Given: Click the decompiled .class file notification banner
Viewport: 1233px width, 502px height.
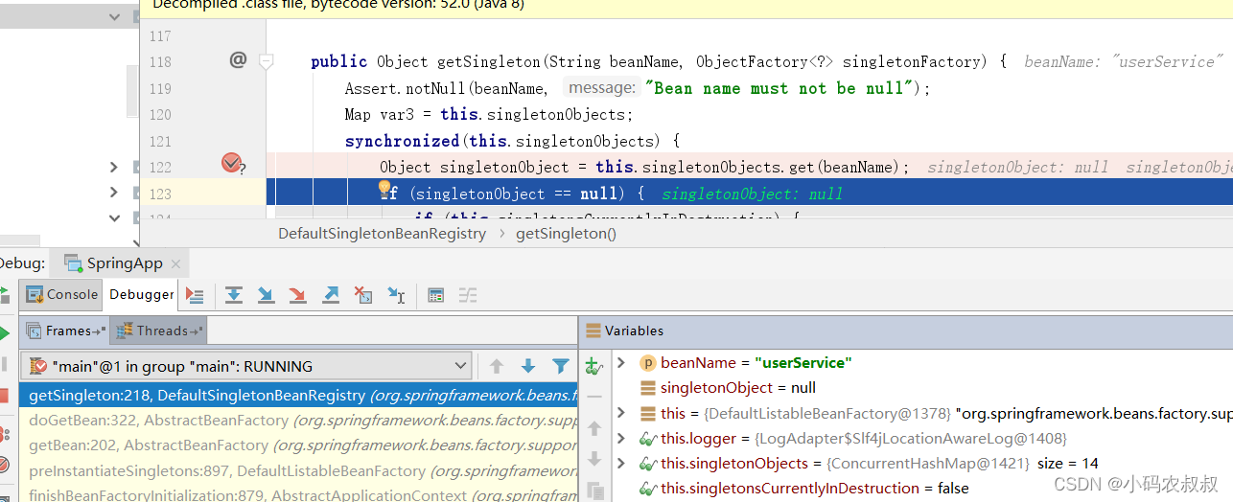Looking at the screenshot, I should click(686, 8).
